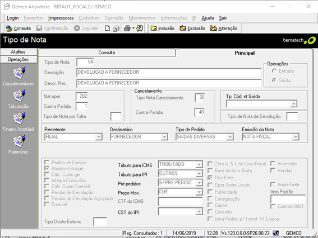Click the Inclusão toolbar button
Viewport: 318px width, 238px height.
(163, 28)
